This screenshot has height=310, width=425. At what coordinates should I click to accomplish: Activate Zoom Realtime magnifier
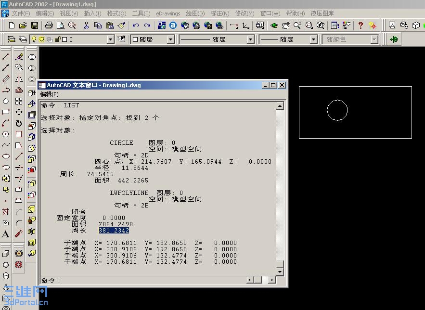pos(297,26)
